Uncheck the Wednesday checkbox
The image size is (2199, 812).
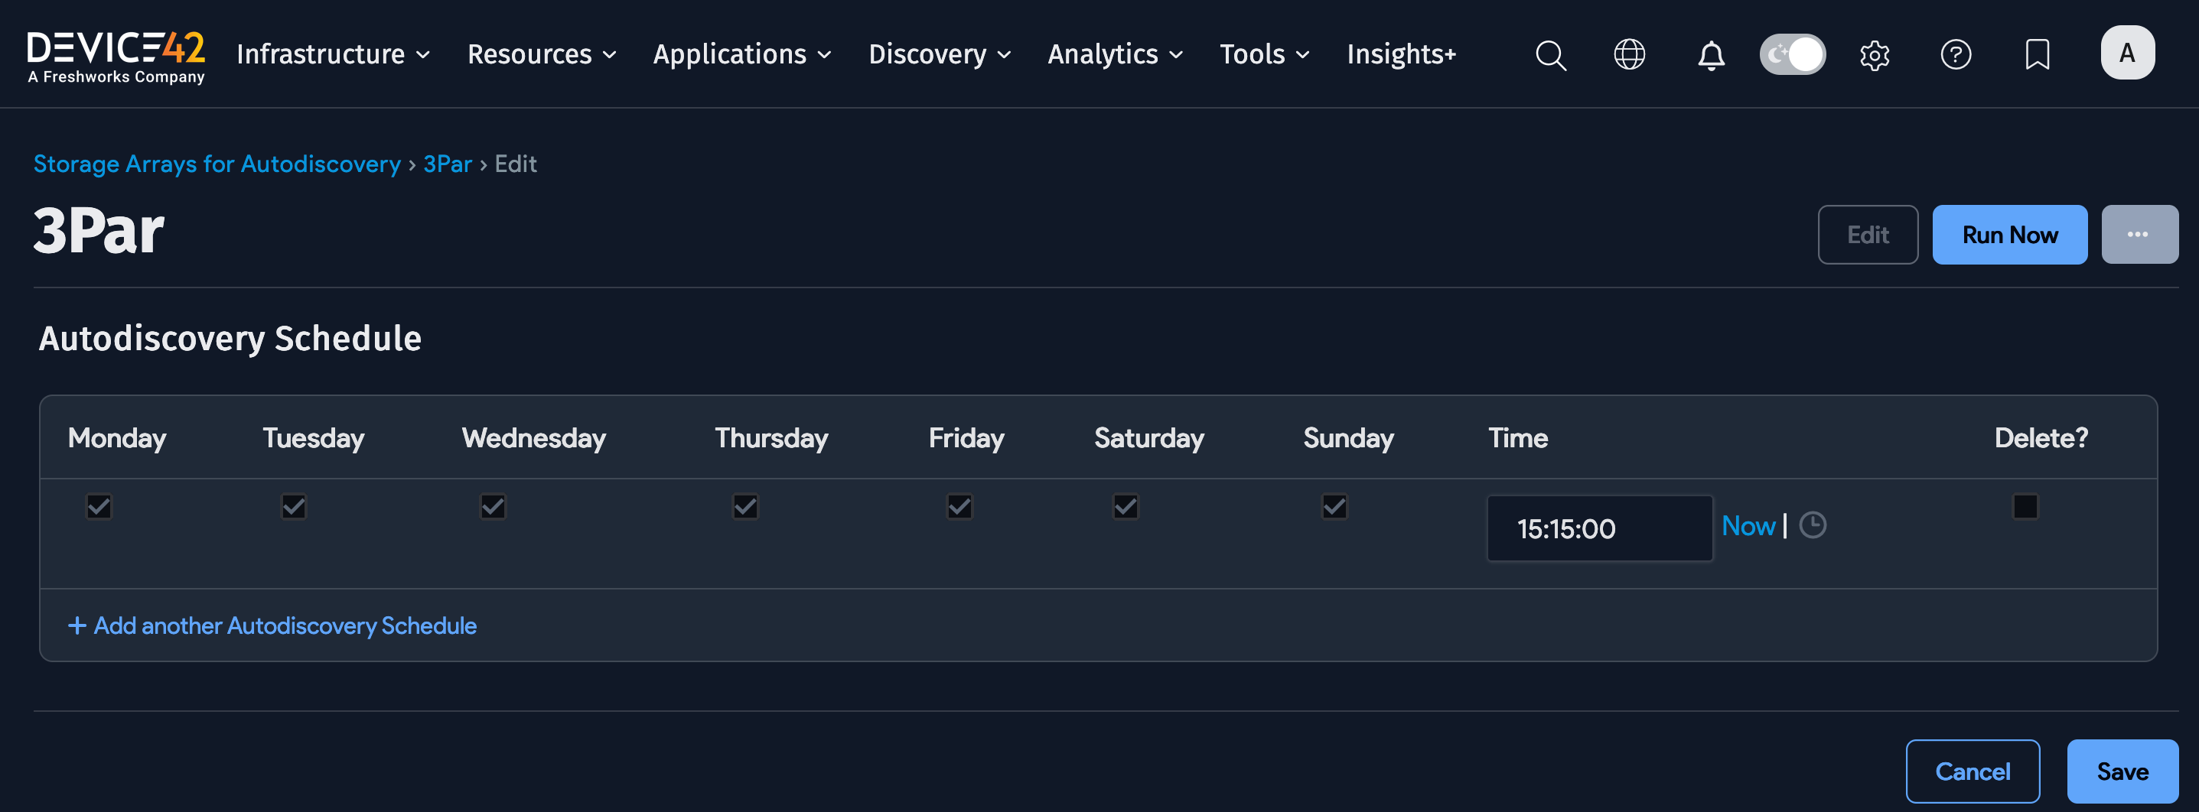click(493, 507)
